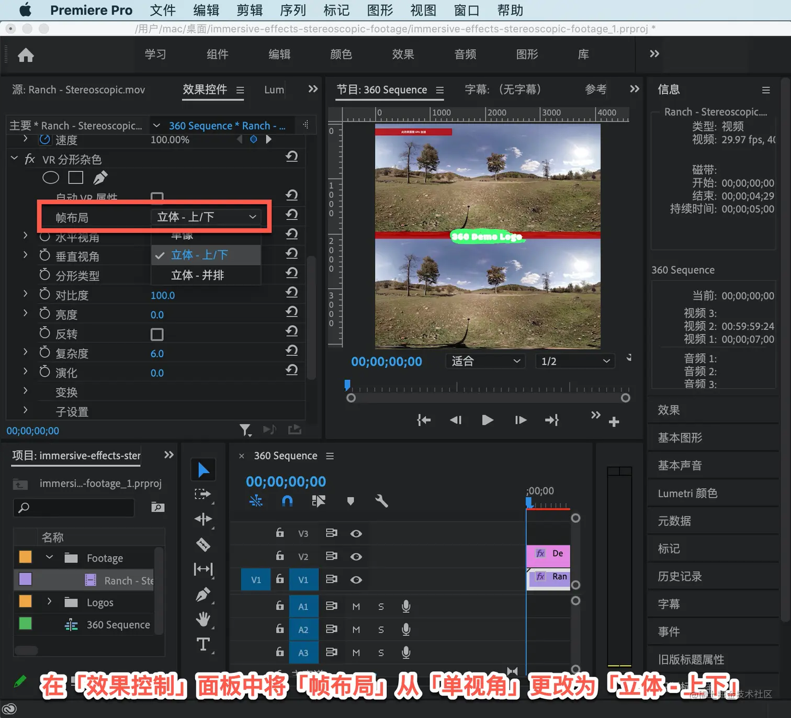Reset the VR 分形杂色 effect

coord(292,156)
